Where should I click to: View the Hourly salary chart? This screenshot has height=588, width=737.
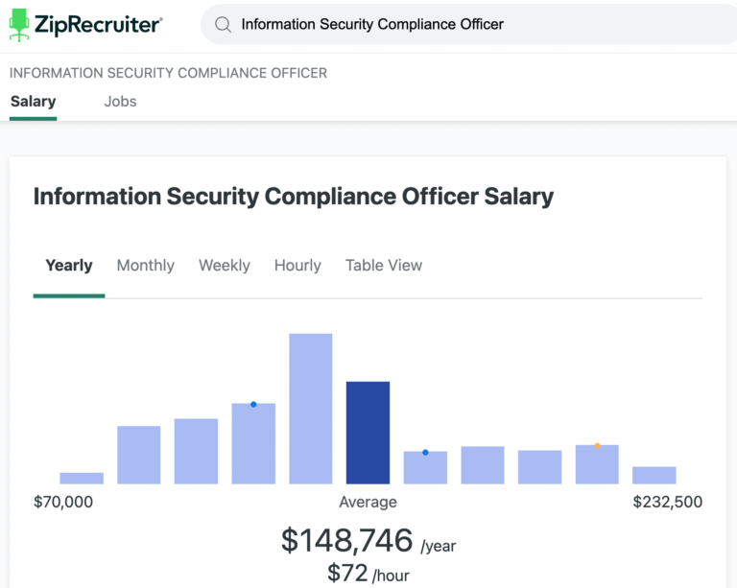[297, 266]
